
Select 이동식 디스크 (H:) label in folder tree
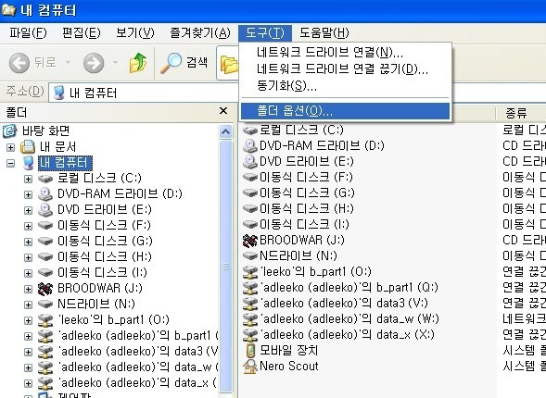105,257
